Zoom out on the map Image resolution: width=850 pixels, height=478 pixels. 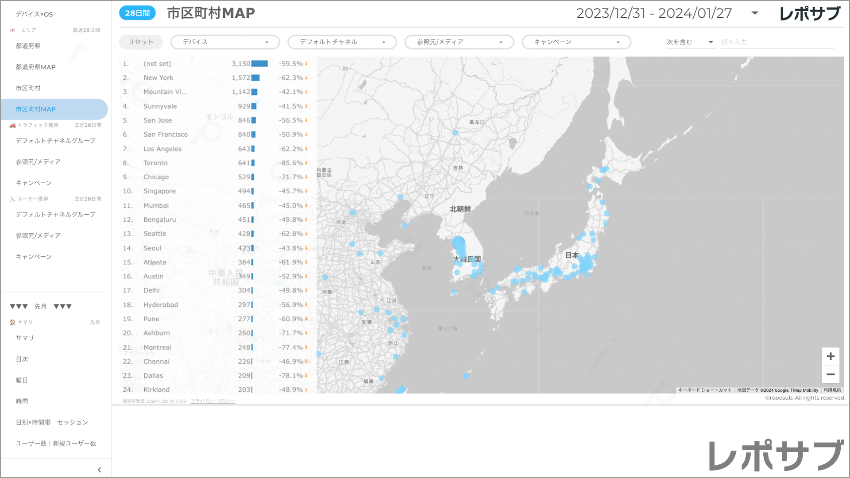click(x=831, y=374)
